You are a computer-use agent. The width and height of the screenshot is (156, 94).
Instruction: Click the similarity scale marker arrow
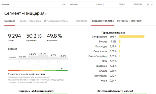point(62,69)
